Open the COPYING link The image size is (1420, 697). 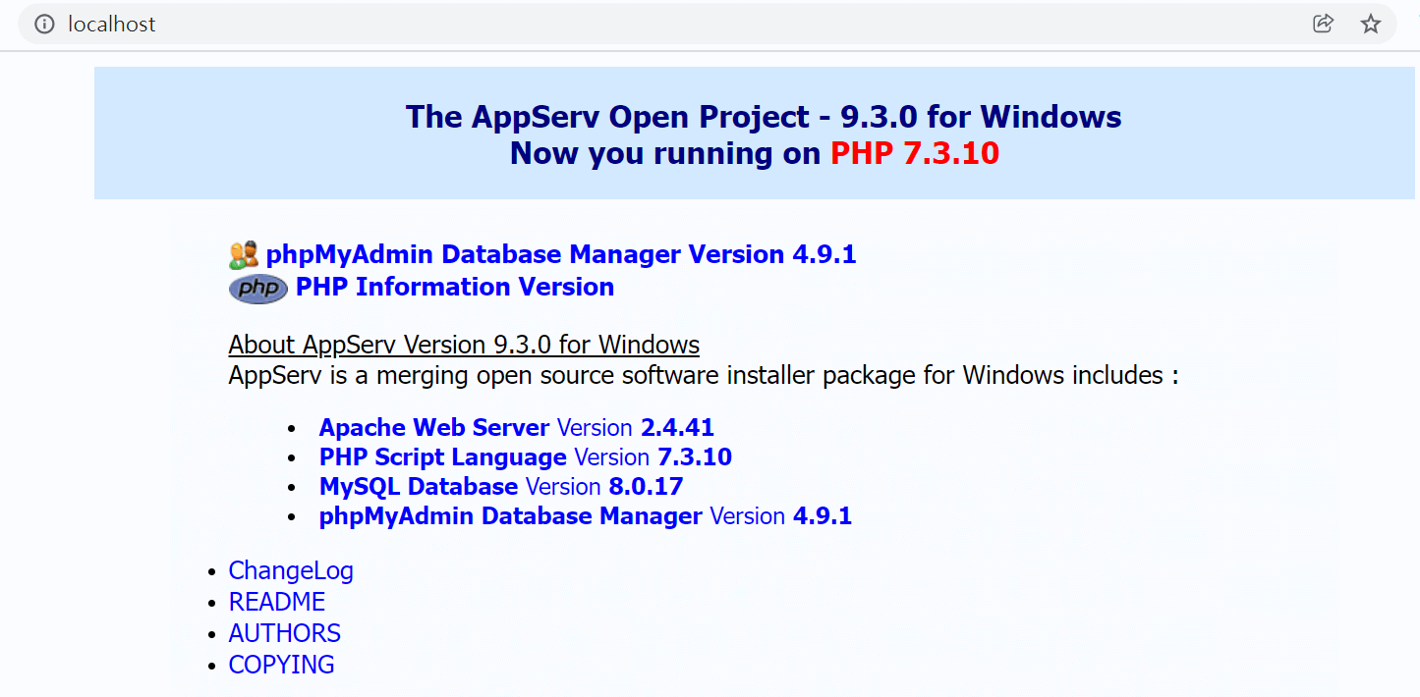pos(282,665)
